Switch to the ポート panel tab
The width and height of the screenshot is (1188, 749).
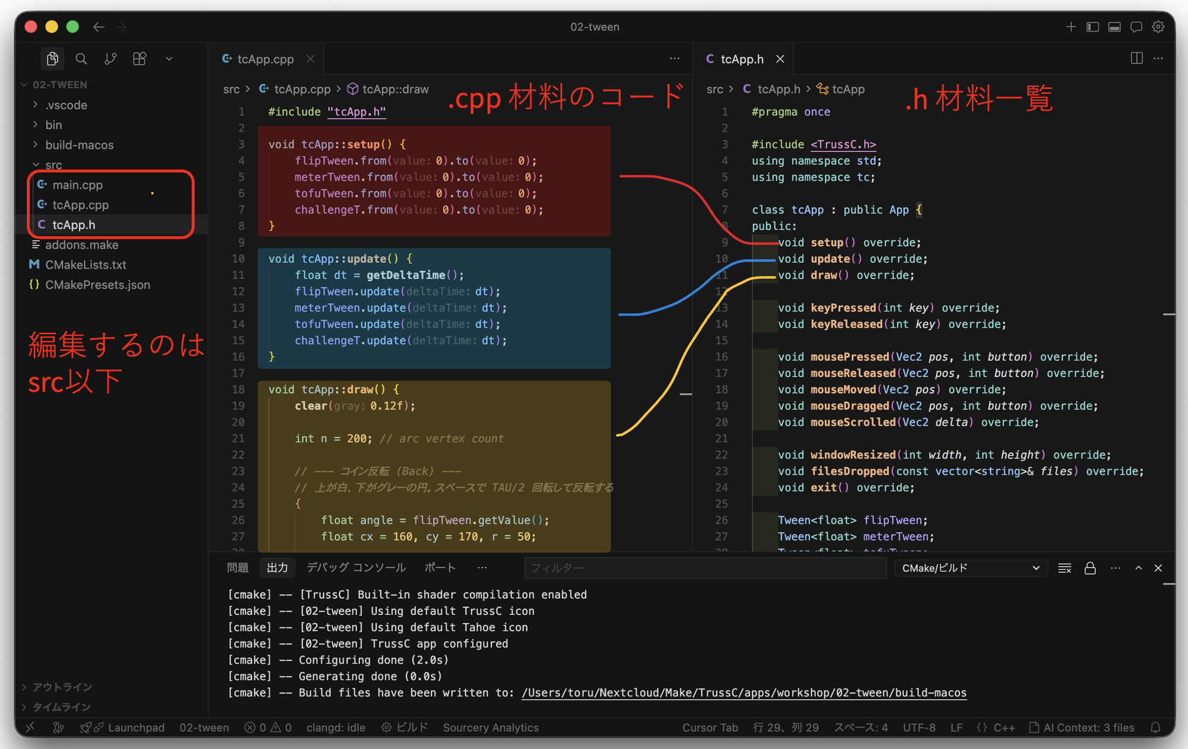click(x=440, y=568)
